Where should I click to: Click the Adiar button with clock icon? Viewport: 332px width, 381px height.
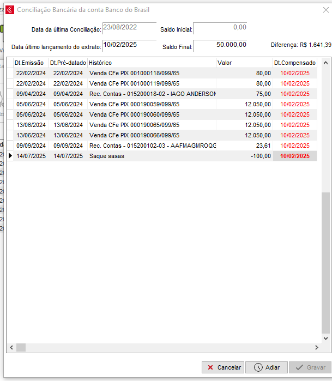click(267, 367)
